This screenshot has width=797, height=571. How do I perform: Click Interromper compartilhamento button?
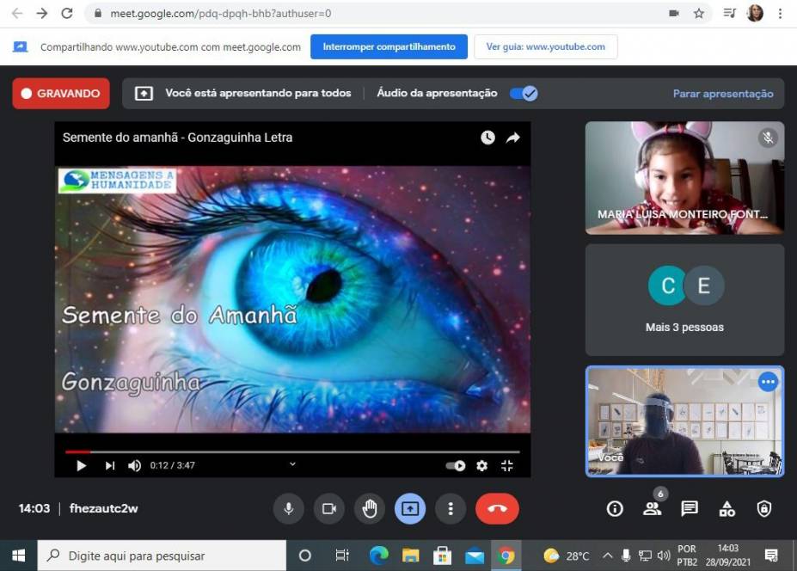pyautogui.click(x=389, y=47)
